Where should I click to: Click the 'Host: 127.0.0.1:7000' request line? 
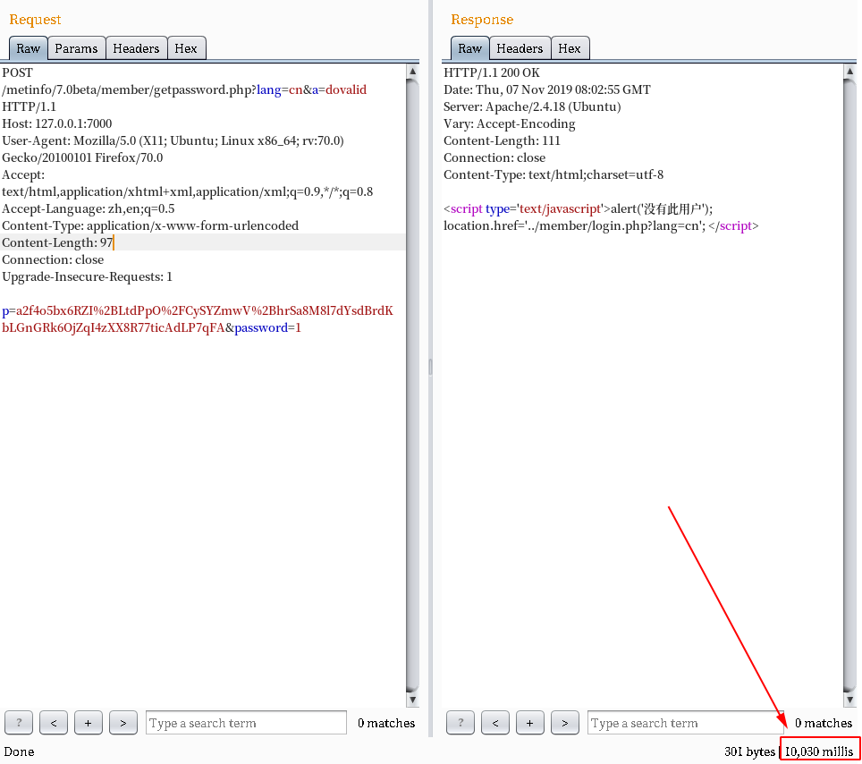coord(57,123)
